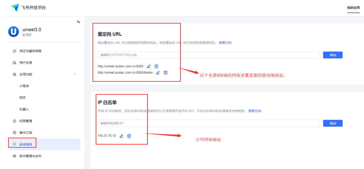Viewport: 364px width, 169px height.
Task: Select 机器人 under app features
Action: point(24,109)
